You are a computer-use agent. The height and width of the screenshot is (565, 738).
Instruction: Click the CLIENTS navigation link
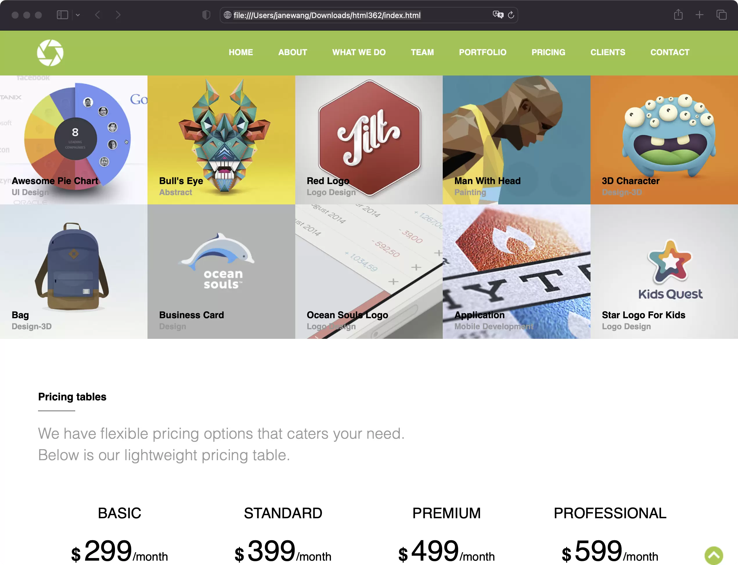click(x=607, y=53)
